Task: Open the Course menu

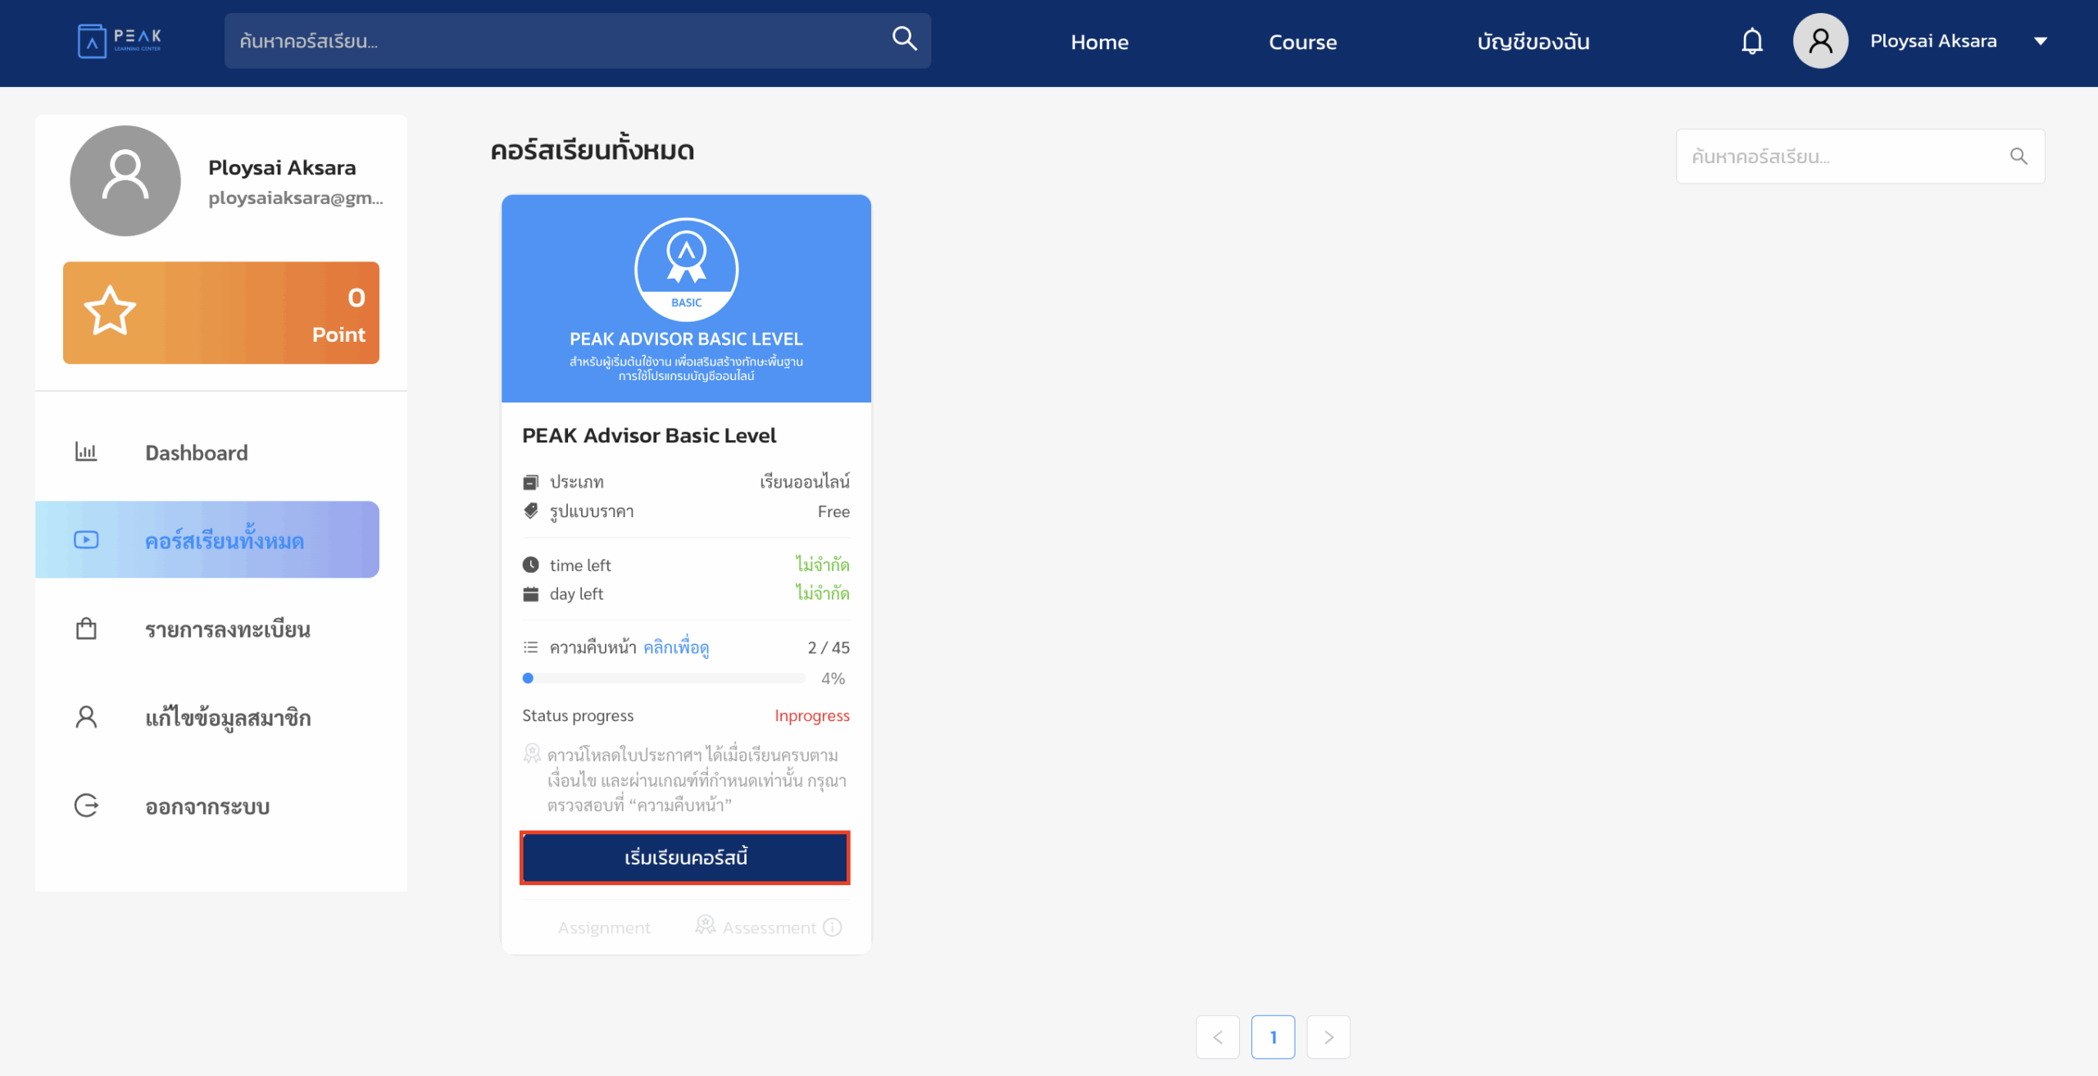Action: [1302, 42]
